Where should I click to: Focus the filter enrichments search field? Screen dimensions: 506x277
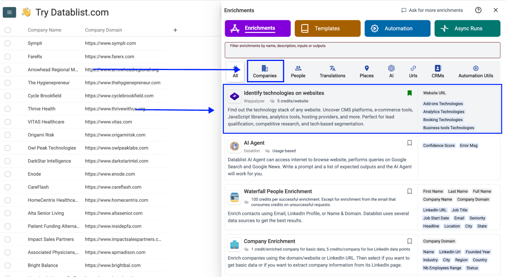[362, 50]
